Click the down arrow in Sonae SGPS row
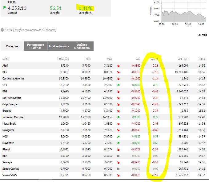Image resolution: width=209 pixels, height=182 pixels. [118, 175]
